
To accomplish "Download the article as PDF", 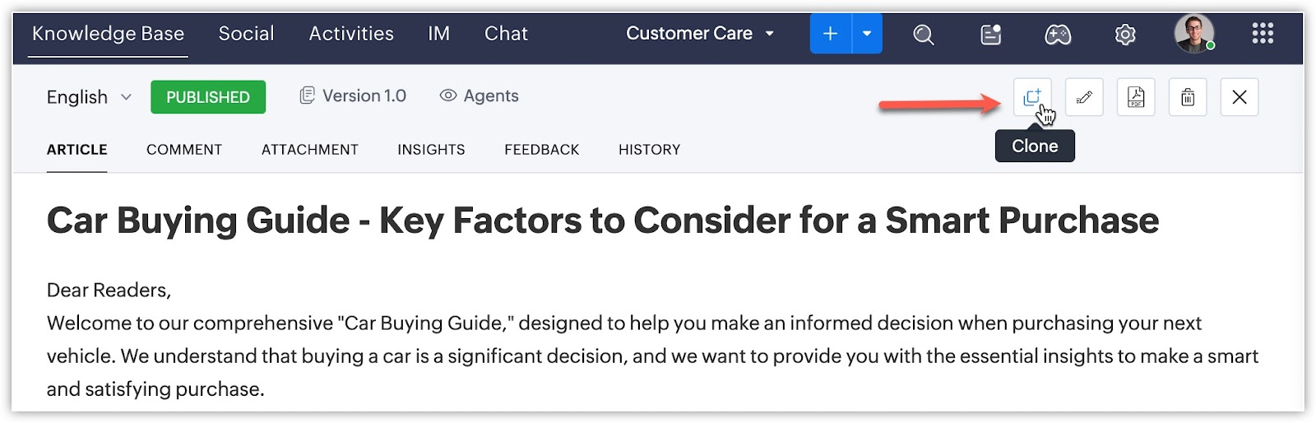I will pos(1136,97).
